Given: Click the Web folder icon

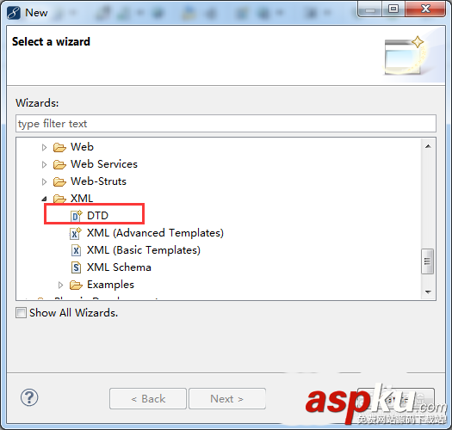Looking at the screenshot, I should point(59,147).
